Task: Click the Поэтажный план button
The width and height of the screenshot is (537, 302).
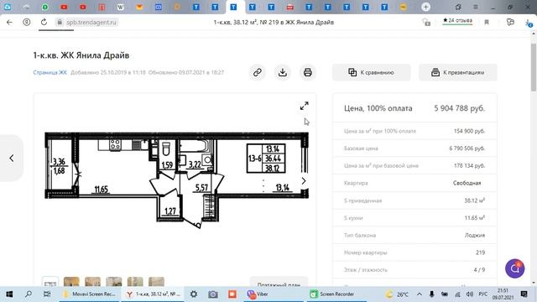Action: click(x=279, y=283)
